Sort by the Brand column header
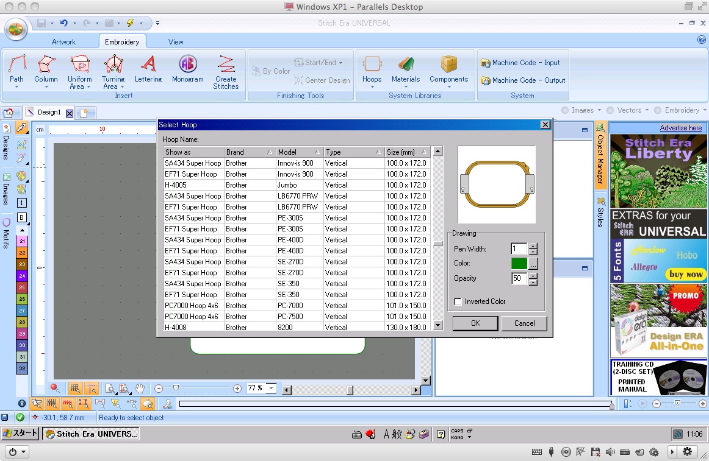Viewport: 709px width, 461px height. [250, 152]
